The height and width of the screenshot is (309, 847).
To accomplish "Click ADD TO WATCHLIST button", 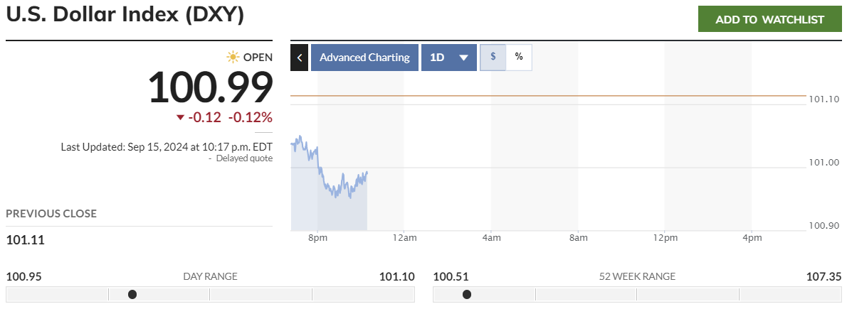I will (769, 19).
